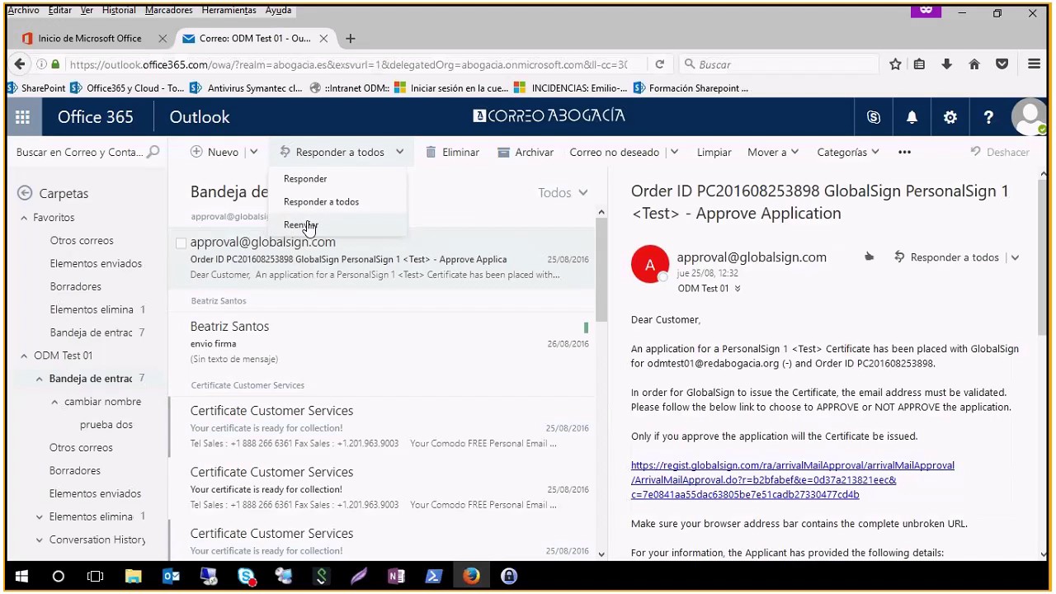Collapse the Favoritos folder group
The height and width of the screenshot is (594, 1056).
point(24,218)
